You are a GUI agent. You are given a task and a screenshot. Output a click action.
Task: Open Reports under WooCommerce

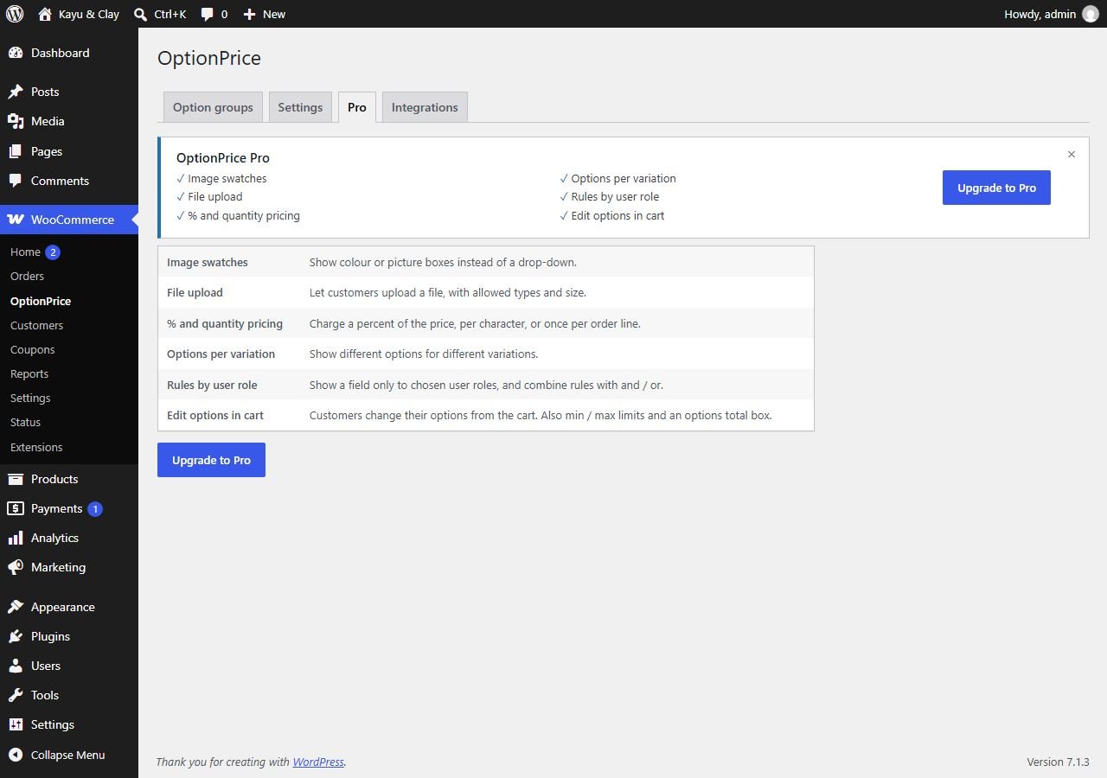(x=29, y=373)
